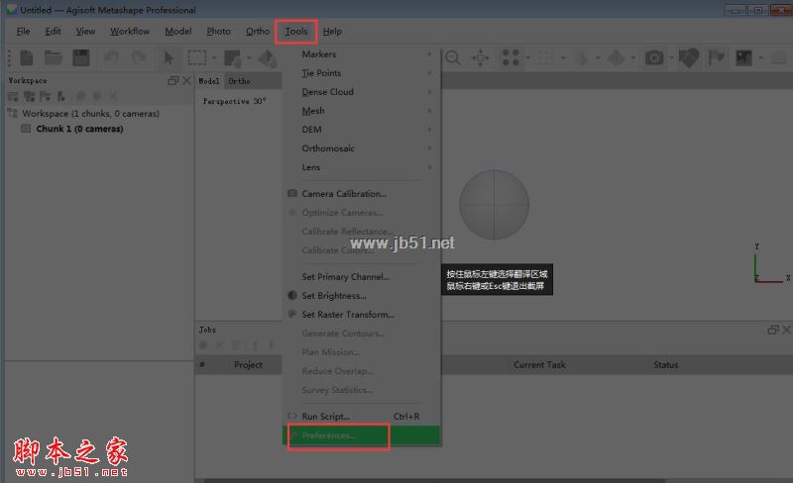This screenshot has width=793, height=483.
Task: Open Preferences... from Tools menu
Action: pyautogui.click(x=361, y=435)
